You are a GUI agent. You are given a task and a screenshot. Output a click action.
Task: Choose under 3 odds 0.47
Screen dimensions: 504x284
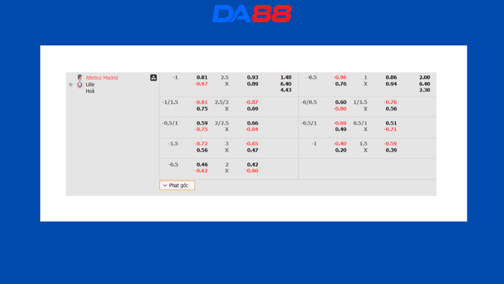pyautogui.click(x=253, y=150)
